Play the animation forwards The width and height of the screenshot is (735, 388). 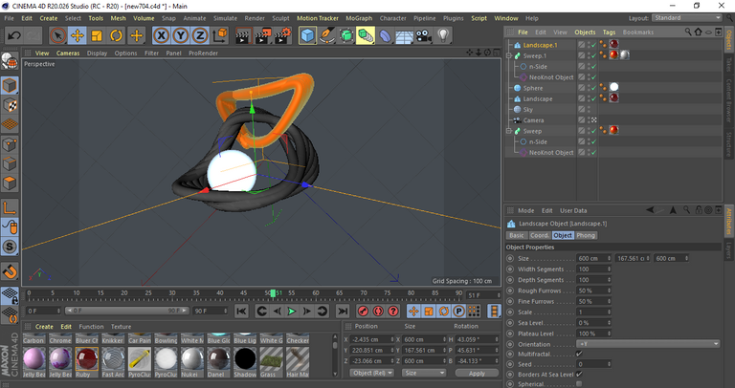point(292,311)
